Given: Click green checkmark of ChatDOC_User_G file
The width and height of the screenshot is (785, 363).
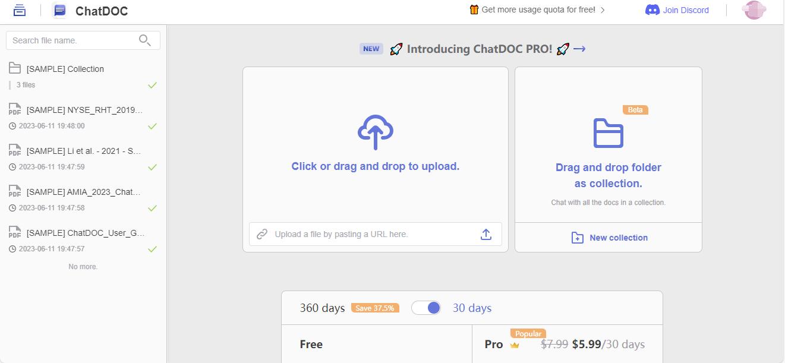Looking at the screenshot, I should (153, 249).
